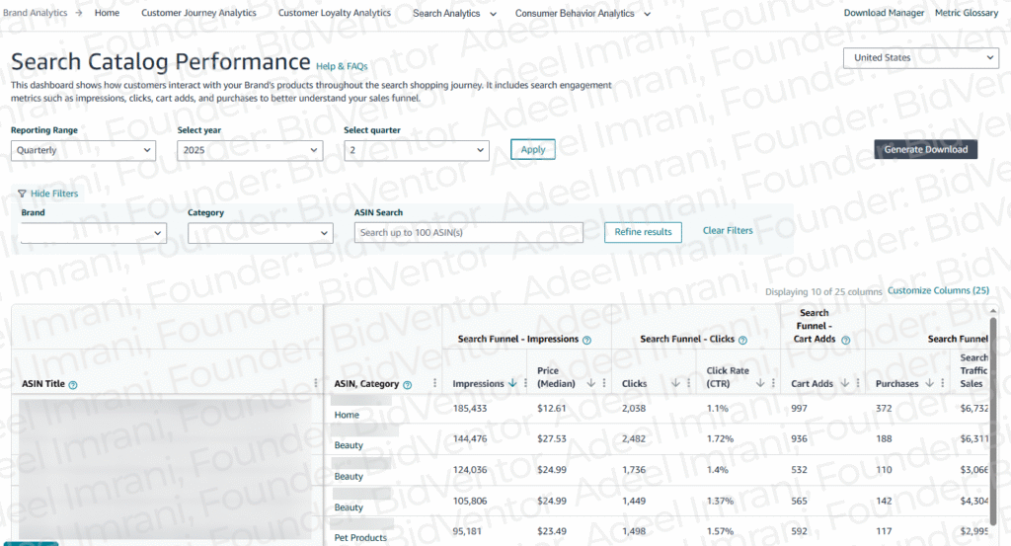Viewport: 1011px width, 546px height.
Task: Open Customize Columns (25) link
Action: 938,290
